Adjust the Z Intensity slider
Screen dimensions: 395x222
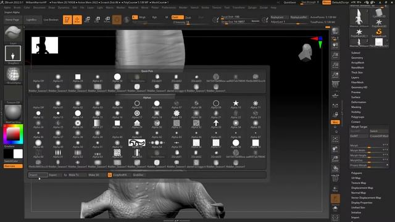191,22
